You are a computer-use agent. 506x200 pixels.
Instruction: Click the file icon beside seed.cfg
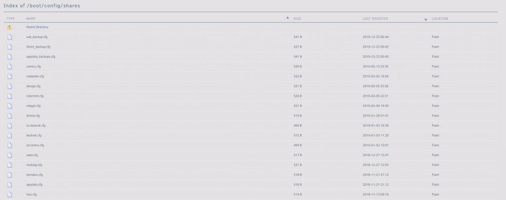click(10, 155)
